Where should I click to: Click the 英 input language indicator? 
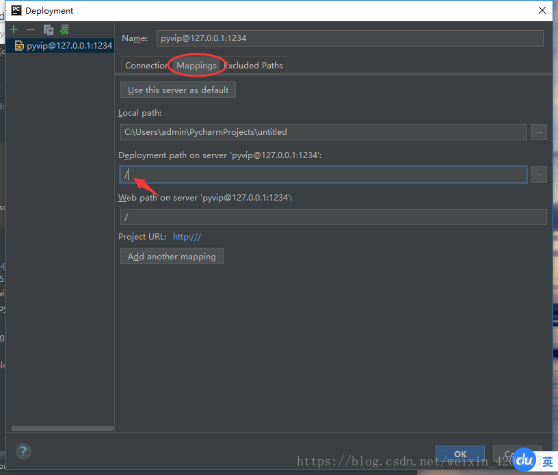tap(548, 461)
